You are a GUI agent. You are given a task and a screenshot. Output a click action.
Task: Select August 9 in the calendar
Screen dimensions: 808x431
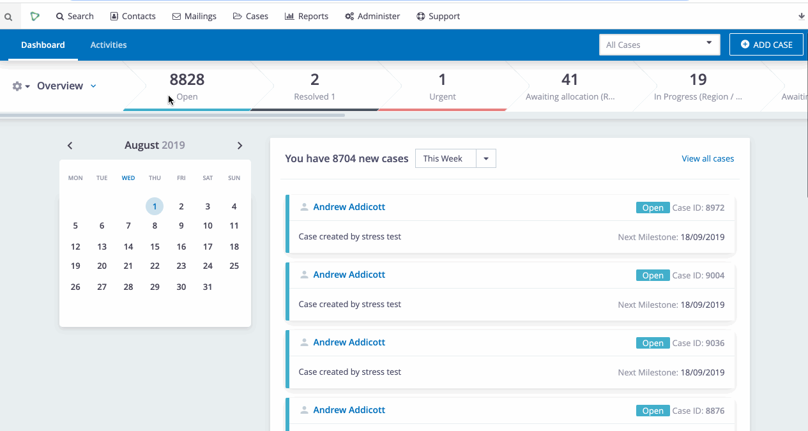(x=181, y=225)
